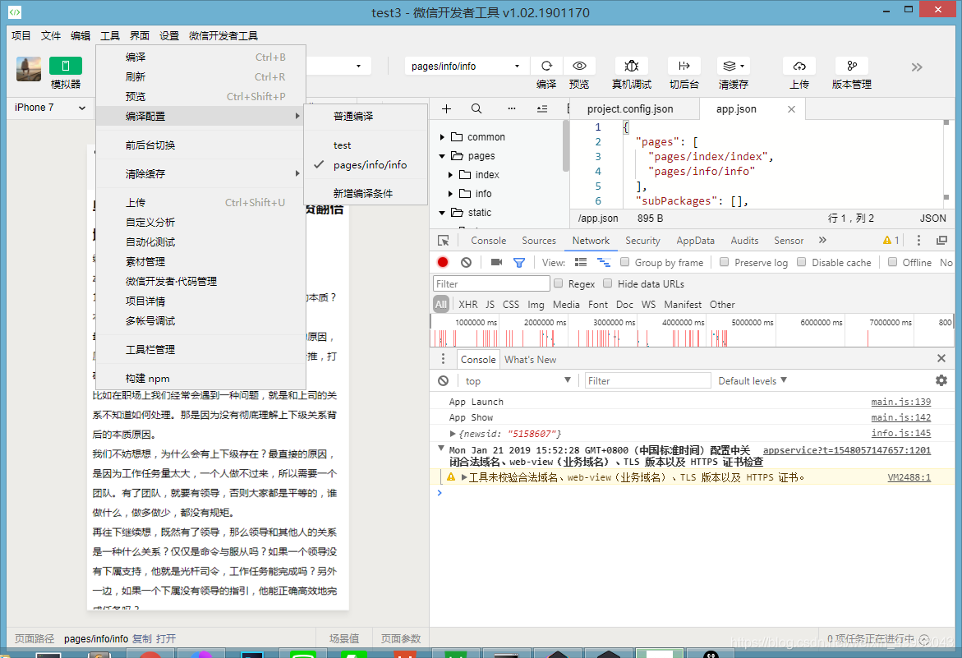Enable the Regex checkbox
Viewport: 962px width, 658px height.
pos(559,283)
